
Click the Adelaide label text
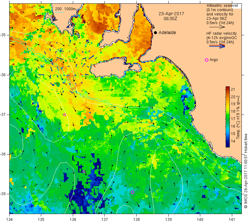(x=167, y=33)
